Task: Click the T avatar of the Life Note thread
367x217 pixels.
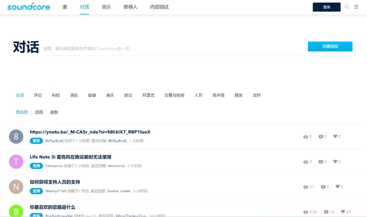Action: pyautogui.click(x=16, y=162)
